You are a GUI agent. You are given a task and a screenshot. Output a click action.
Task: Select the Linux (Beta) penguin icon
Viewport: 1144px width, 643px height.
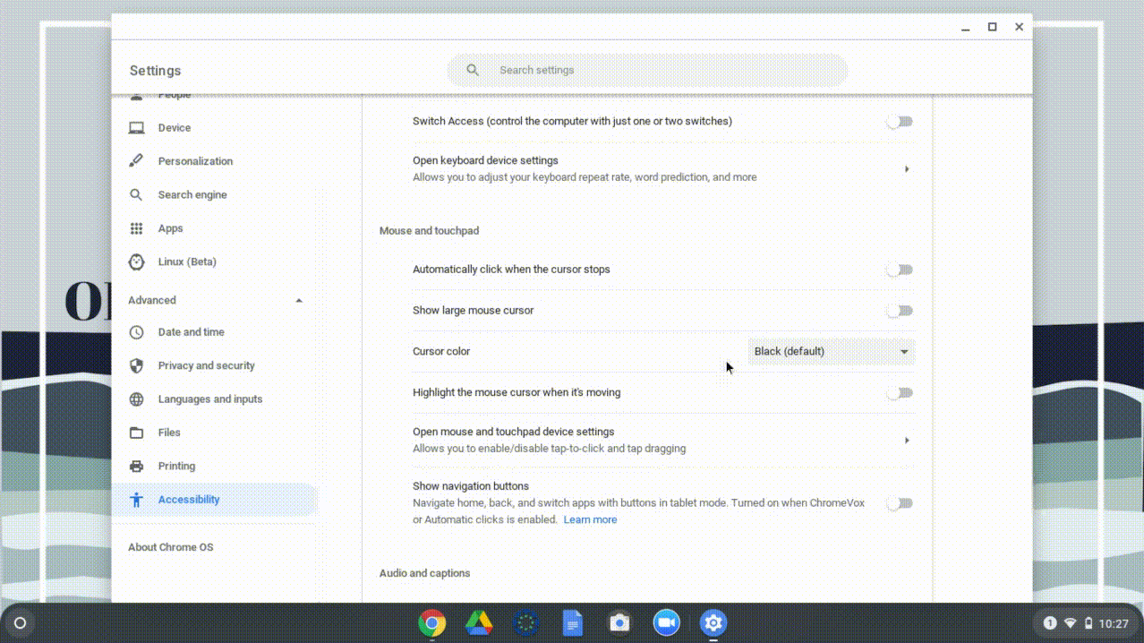136,261
